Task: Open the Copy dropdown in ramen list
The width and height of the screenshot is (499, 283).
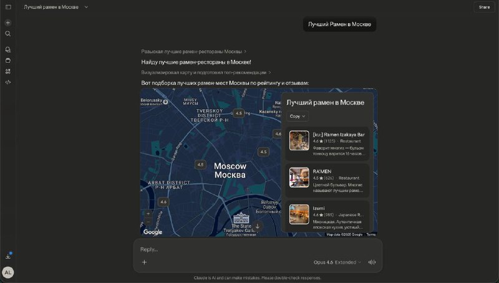Action: coord(298,117)
